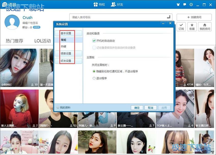Select 退出程序 radio option

(94, 78)
